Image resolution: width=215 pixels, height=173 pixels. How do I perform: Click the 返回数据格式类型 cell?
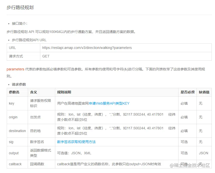pos(41,153)
